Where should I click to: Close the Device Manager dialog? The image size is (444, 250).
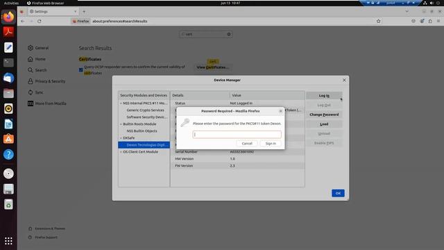[x=344, y=81]
